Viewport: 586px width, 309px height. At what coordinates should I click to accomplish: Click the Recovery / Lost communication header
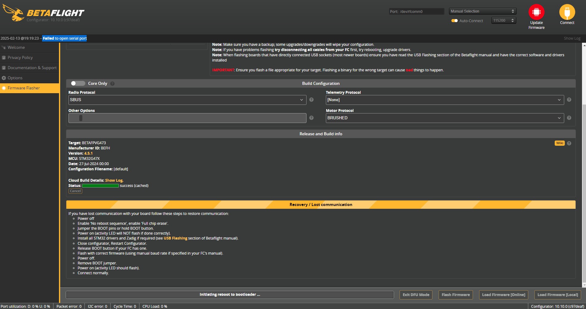tap(321, 205)
